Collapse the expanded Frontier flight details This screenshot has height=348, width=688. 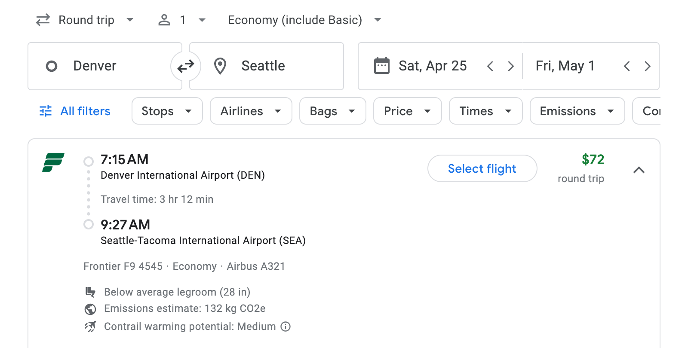point(640,170)
